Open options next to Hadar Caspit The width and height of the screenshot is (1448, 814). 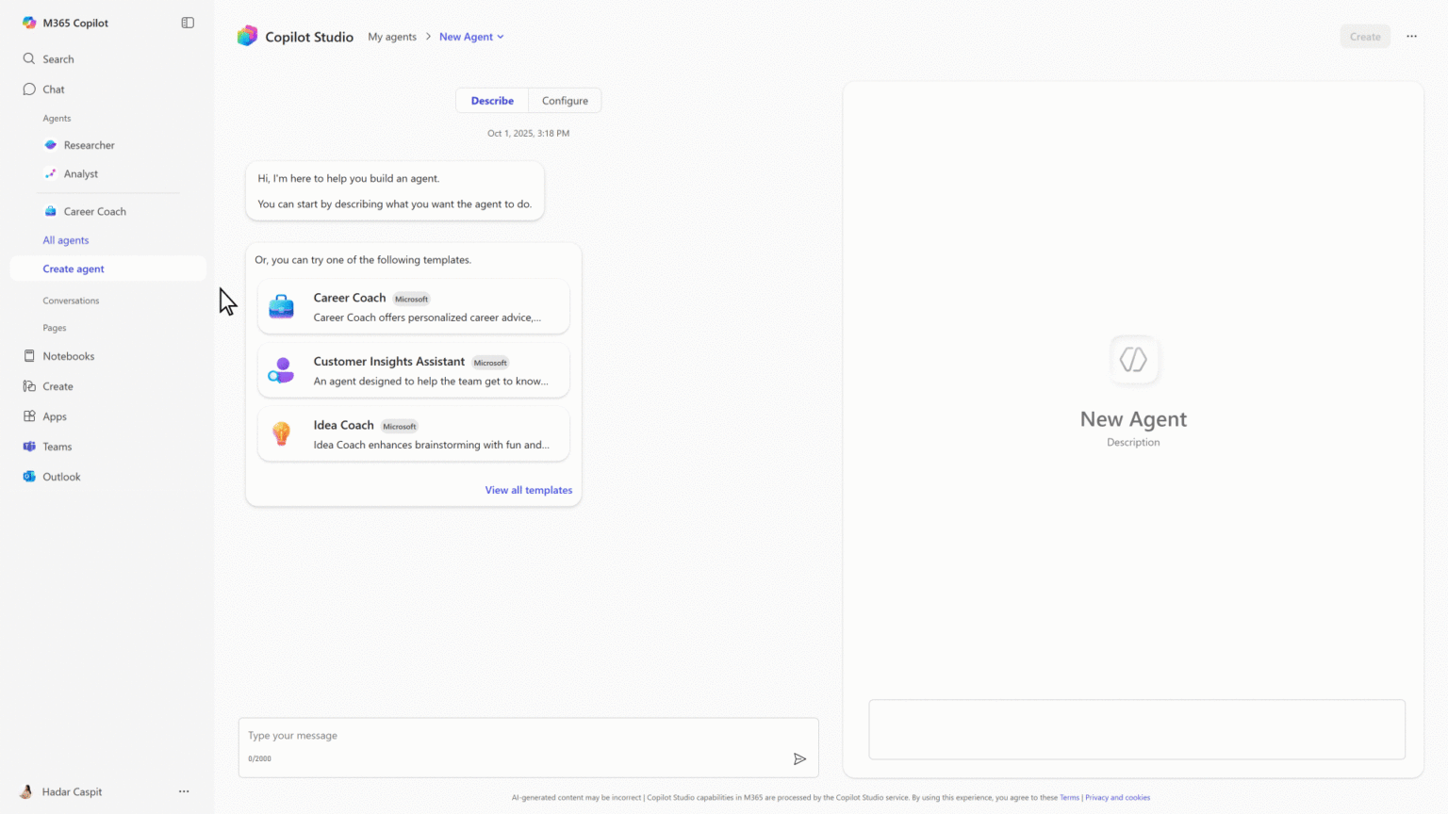[184, 791]
